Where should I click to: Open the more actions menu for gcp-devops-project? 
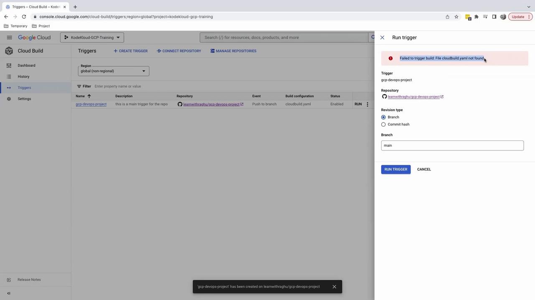tap(367, 104)
